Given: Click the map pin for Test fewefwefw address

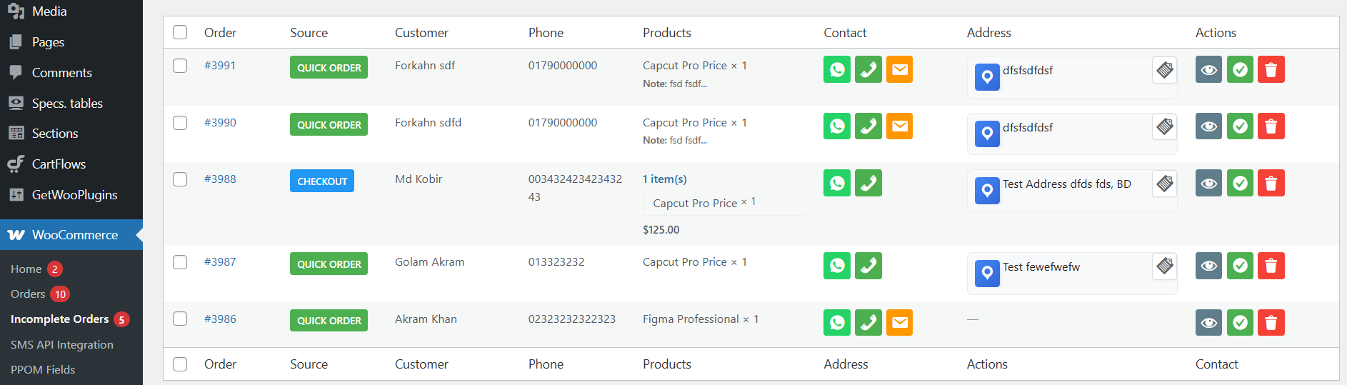Looking at the screenshot, I should [x=987, y=273].
